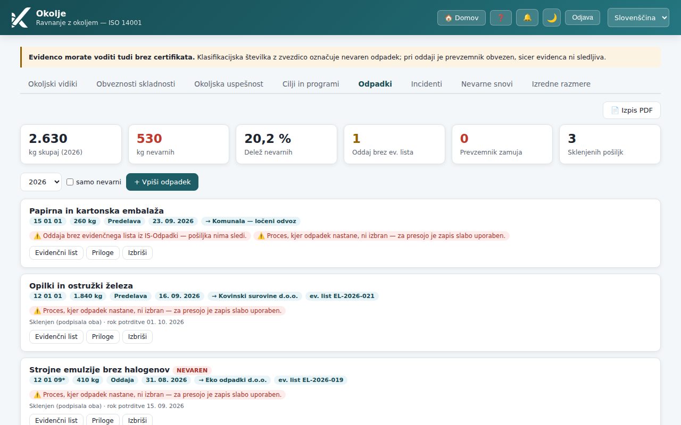Image resolution: width=681 pixels, height=425 pixels.
Task: Click the '12 01 09*' classification code
Action: [49, 380]
